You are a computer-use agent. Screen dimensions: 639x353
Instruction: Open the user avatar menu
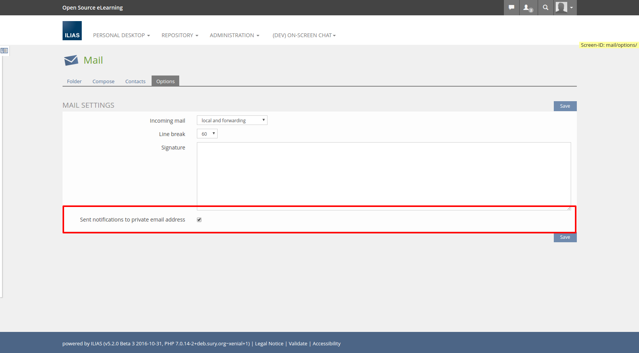(565, 8)
